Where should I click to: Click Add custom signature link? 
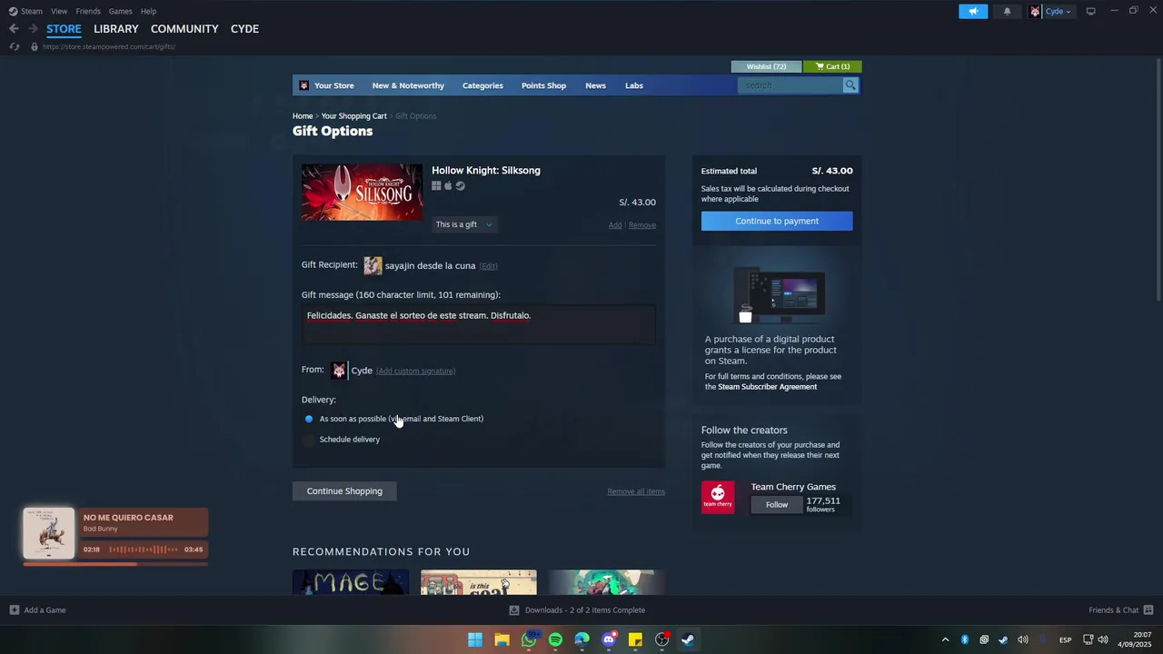[415, 371]
